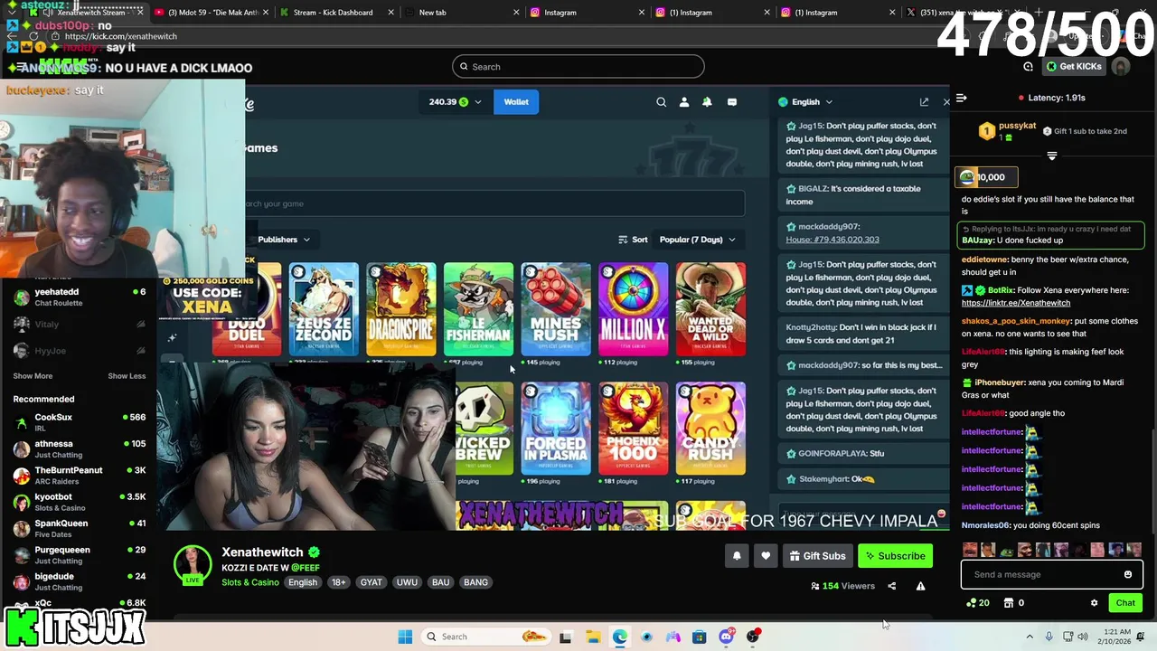Open the Mines Rush game tile

pyautogui.click(x=556, y=309)
